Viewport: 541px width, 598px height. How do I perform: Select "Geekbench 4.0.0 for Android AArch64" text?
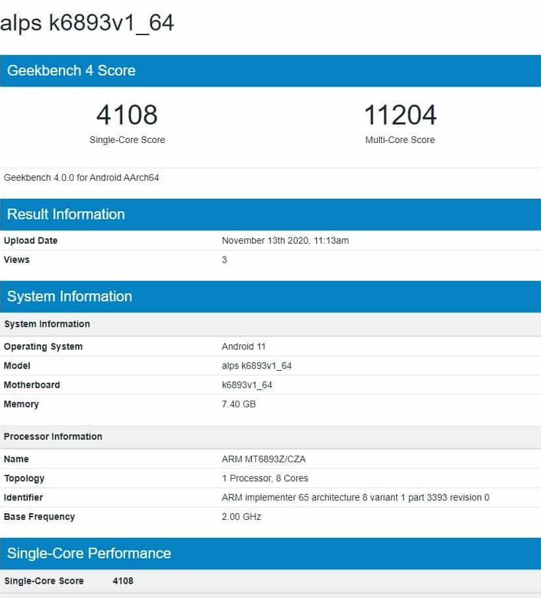pos(81,177)
